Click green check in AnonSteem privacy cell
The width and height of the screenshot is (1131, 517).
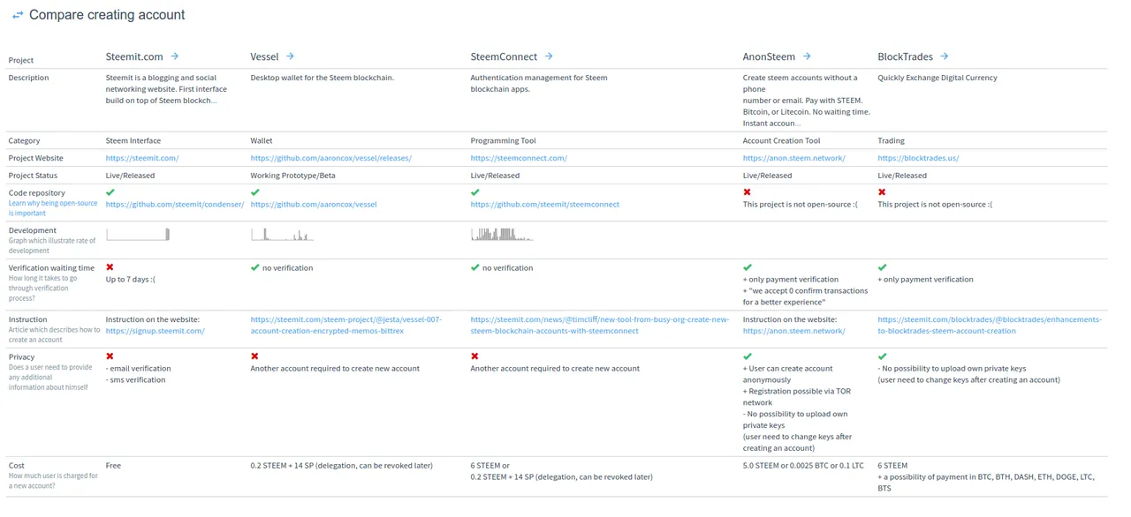[748, 356]
